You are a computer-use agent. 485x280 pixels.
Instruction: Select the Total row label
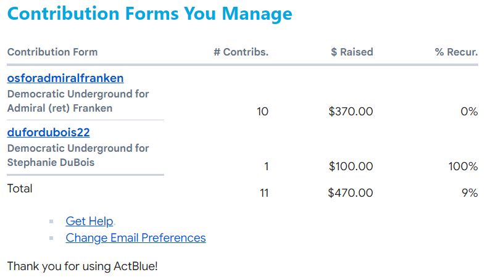pyautogui.click(x=20, y=189)
